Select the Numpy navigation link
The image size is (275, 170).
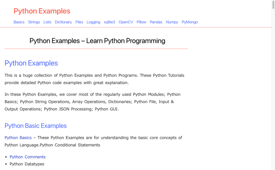172,22
